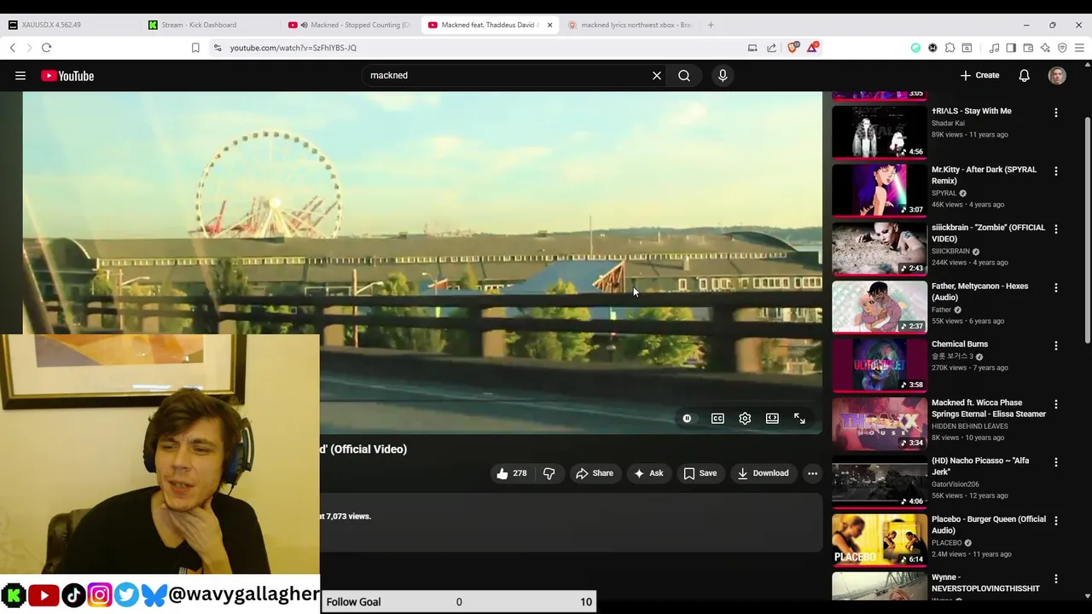The height and width of the screenshot is (614, 1092).
Task: Close the Mackned feat. Thaddeus tab
Action: [549, 25]
